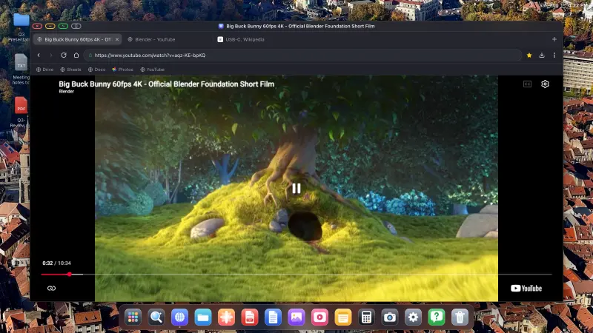Go forward with the browser forward arrow
Viewport: 593px width, 333px height.
coord(51,55)
